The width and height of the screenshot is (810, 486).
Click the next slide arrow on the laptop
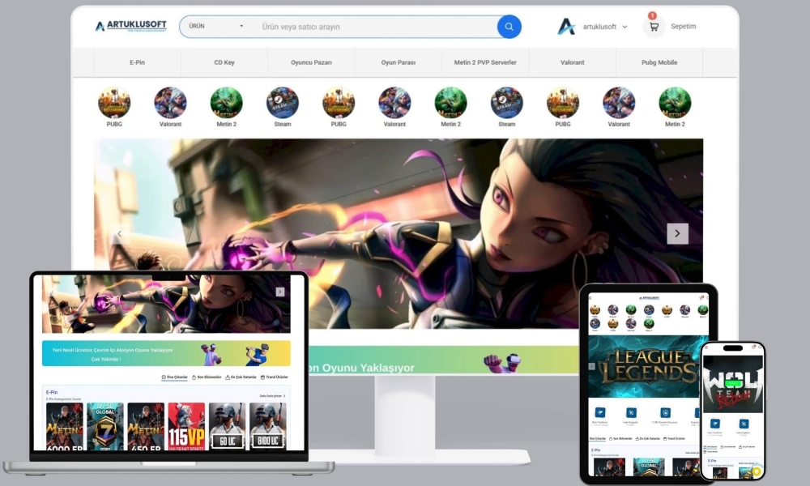click(x=280, y=292)
